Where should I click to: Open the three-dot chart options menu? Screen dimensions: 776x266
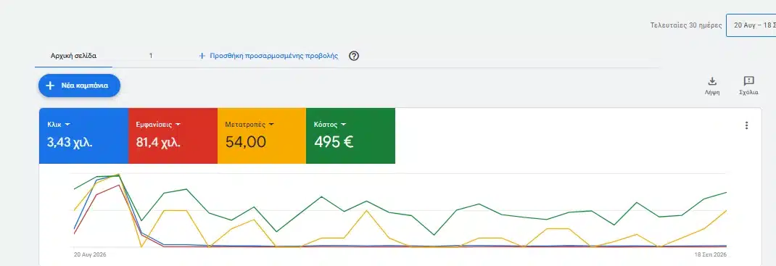746,125
